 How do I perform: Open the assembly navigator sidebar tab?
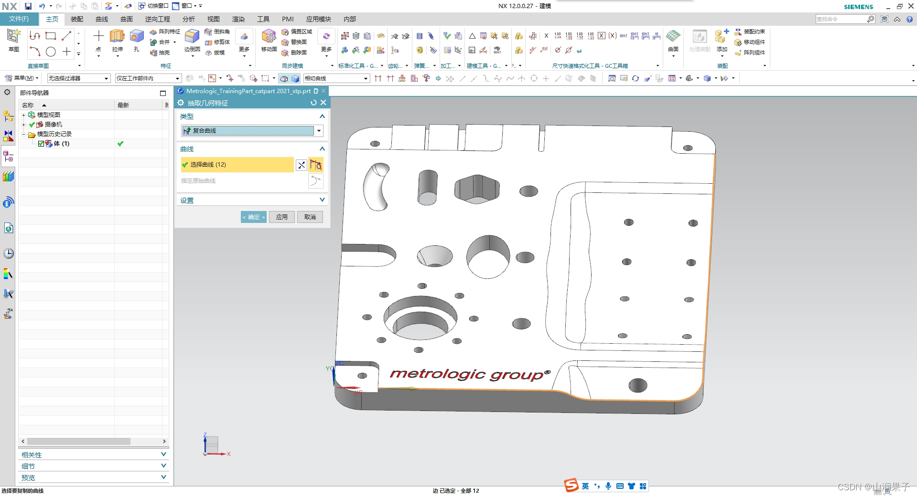[x=8, y=116]
